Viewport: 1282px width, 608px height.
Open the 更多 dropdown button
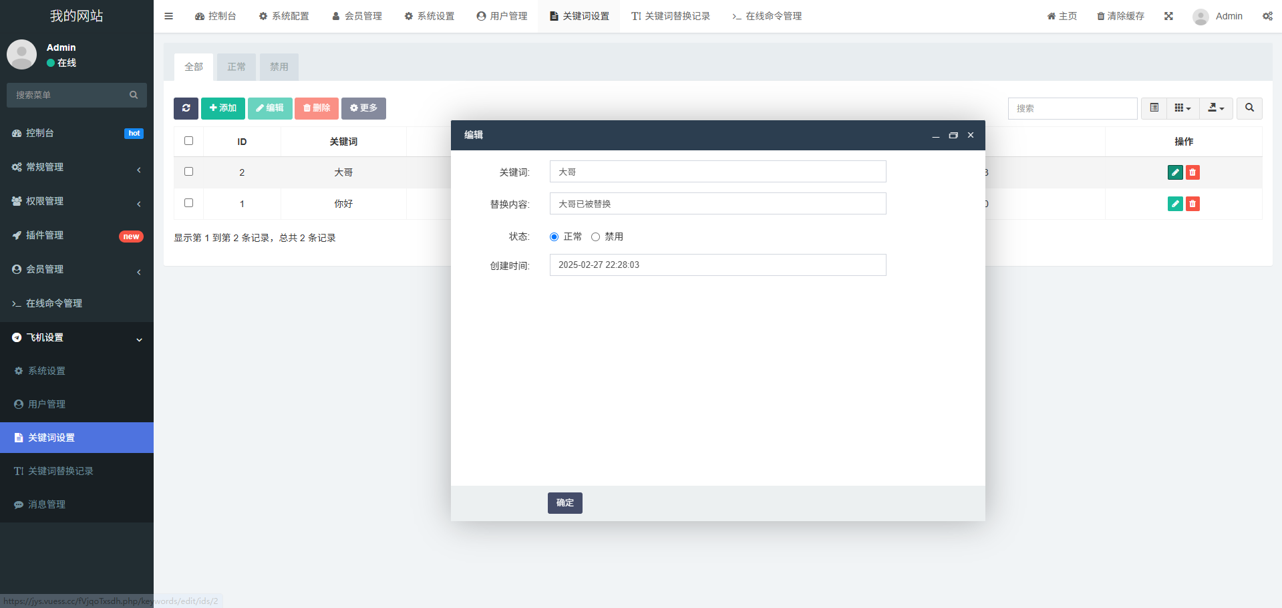363,108
